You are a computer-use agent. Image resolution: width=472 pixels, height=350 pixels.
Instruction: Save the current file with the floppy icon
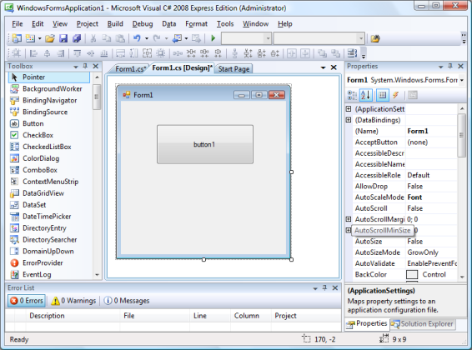[63, 38]
